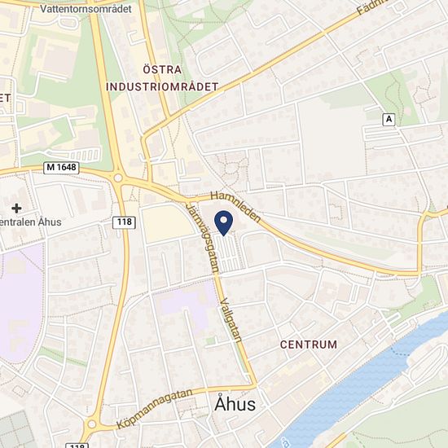Click the roundabout on road M 1648
The width and height of the screenshot is (448, 448).
(x=118, y=178)
